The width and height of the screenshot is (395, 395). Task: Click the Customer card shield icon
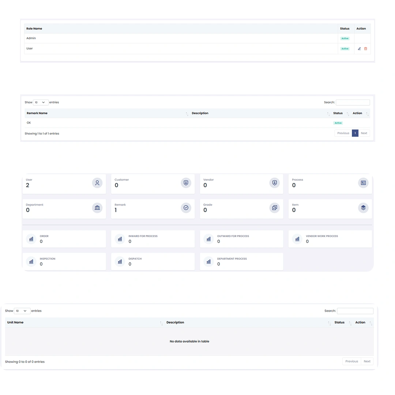pyautogui.click(x=186, y=183)
